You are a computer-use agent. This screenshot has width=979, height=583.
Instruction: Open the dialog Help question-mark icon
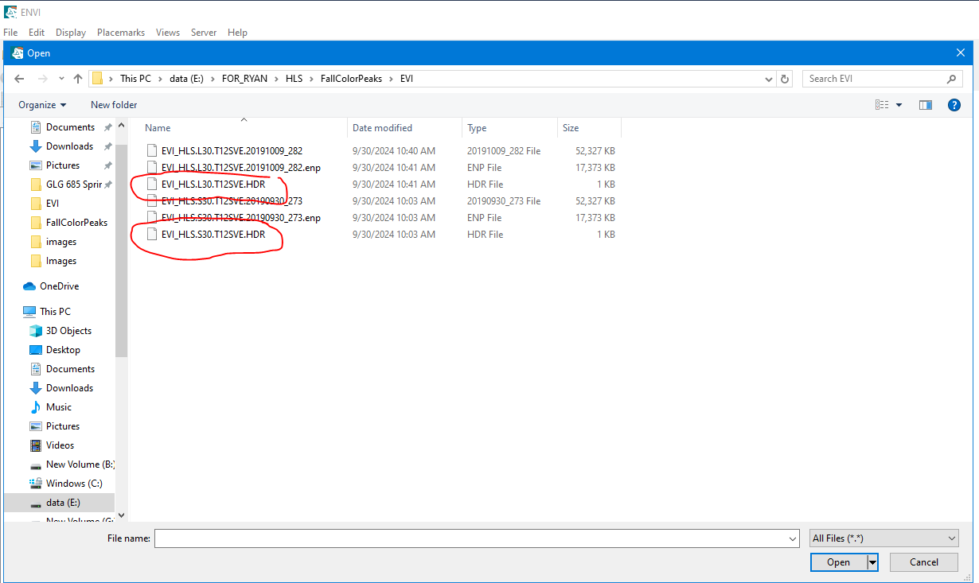(954, 105)
